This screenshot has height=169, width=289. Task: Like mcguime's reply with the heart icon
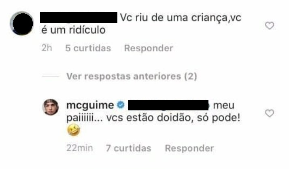point(270,113)
